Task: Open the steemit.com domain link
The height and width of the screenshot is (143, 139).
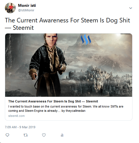Action: [17, 116]
